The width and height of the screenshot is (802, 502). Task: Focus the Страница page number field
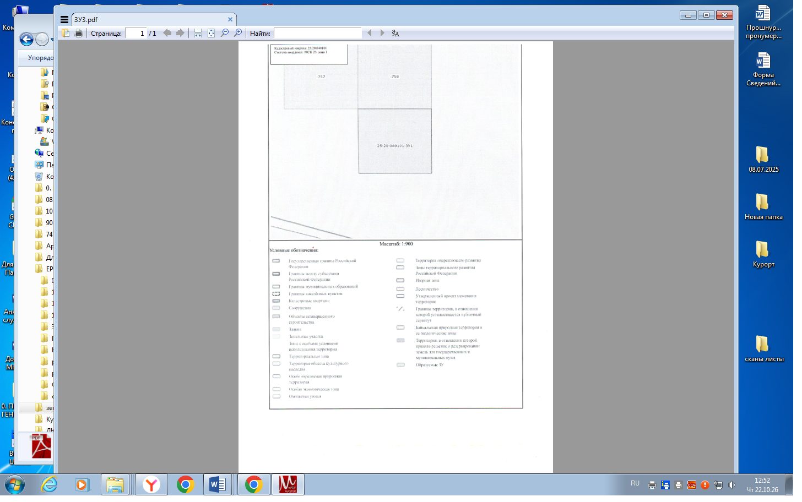point(136,34)
